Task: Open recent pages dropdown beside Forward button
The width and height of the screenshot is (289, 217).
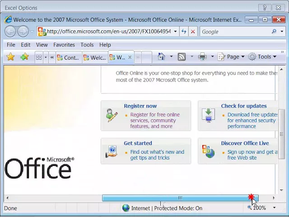Action: (32, 32)
